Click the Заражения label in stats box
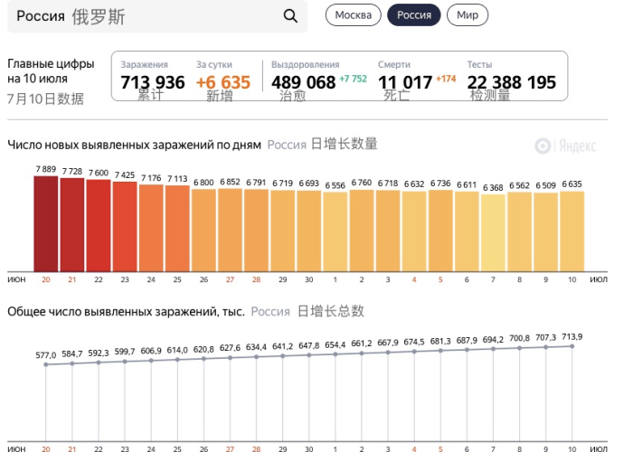Image resolution: width=633 pixels, height=452 pixels. (x=144, y=64)
